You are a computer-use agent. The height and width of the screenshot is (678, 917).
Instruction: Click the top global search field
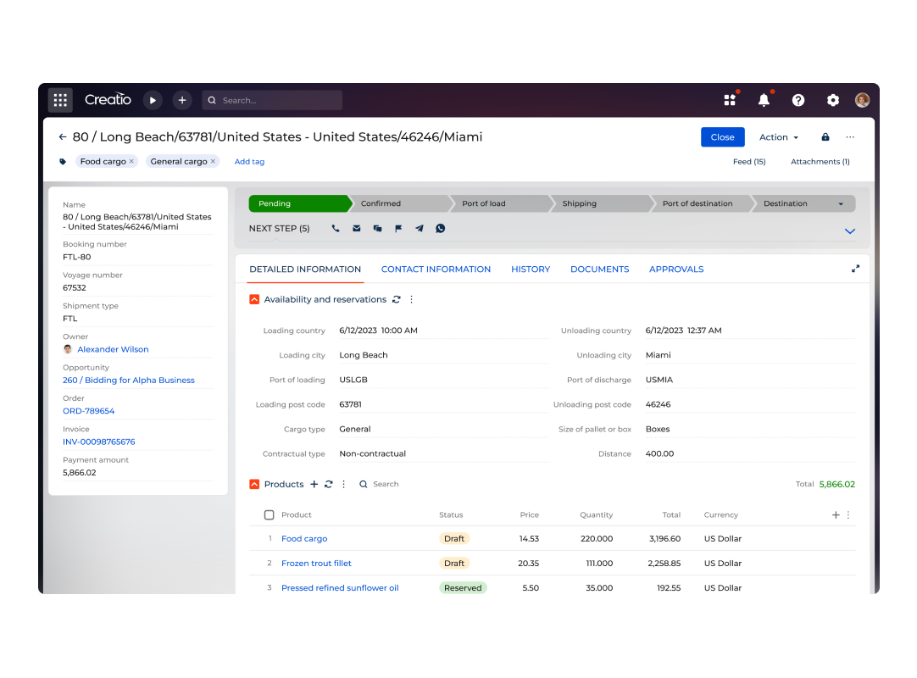point(273,100)
